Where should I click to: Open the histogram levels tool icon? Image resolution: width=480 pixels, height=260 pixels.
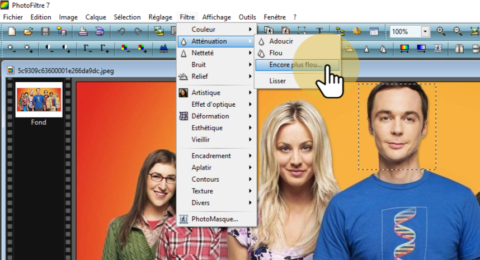tap(164, 48)
